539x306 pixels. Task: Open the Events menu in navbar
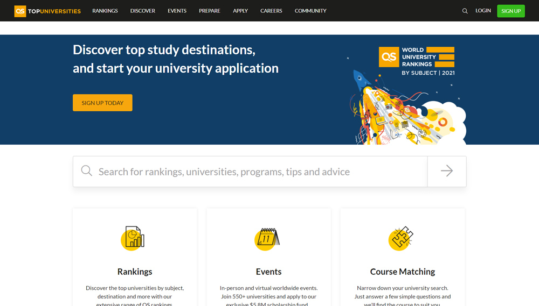pos(177,11)
